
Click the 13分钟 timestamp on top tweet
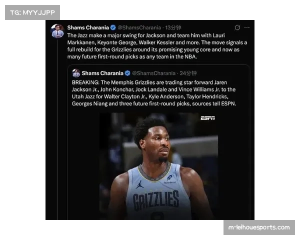(173, 27)
